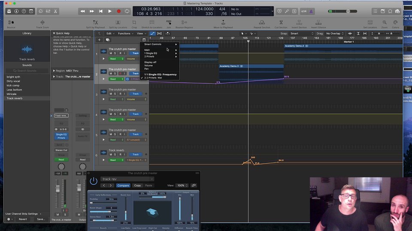Toggle Show Automation in the tracks area
Image resolution: width=412 pixels, height=231 pixels.
coord(152,33)
